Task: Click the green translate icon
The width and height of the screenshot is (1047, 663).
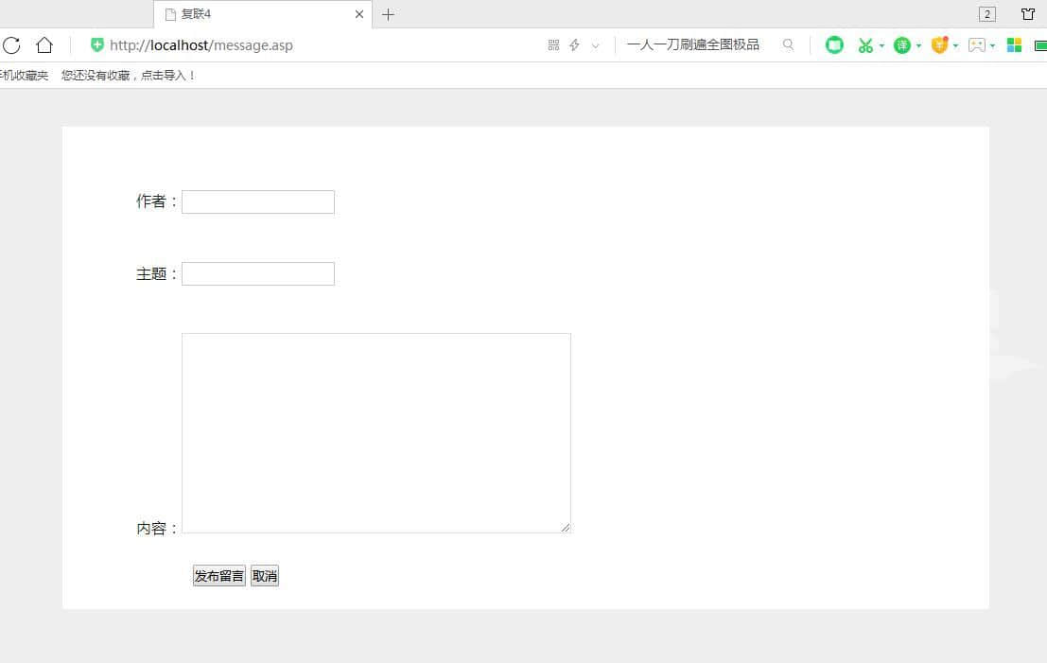Action: 902,45
